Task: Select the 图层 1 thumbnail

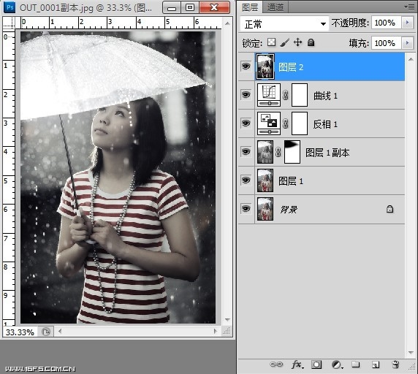Action: point(265,180)
